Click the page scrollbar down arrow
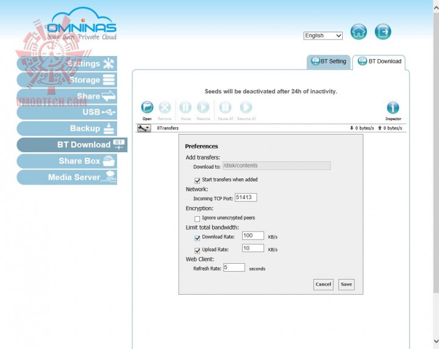 click(x=436, y=341)
